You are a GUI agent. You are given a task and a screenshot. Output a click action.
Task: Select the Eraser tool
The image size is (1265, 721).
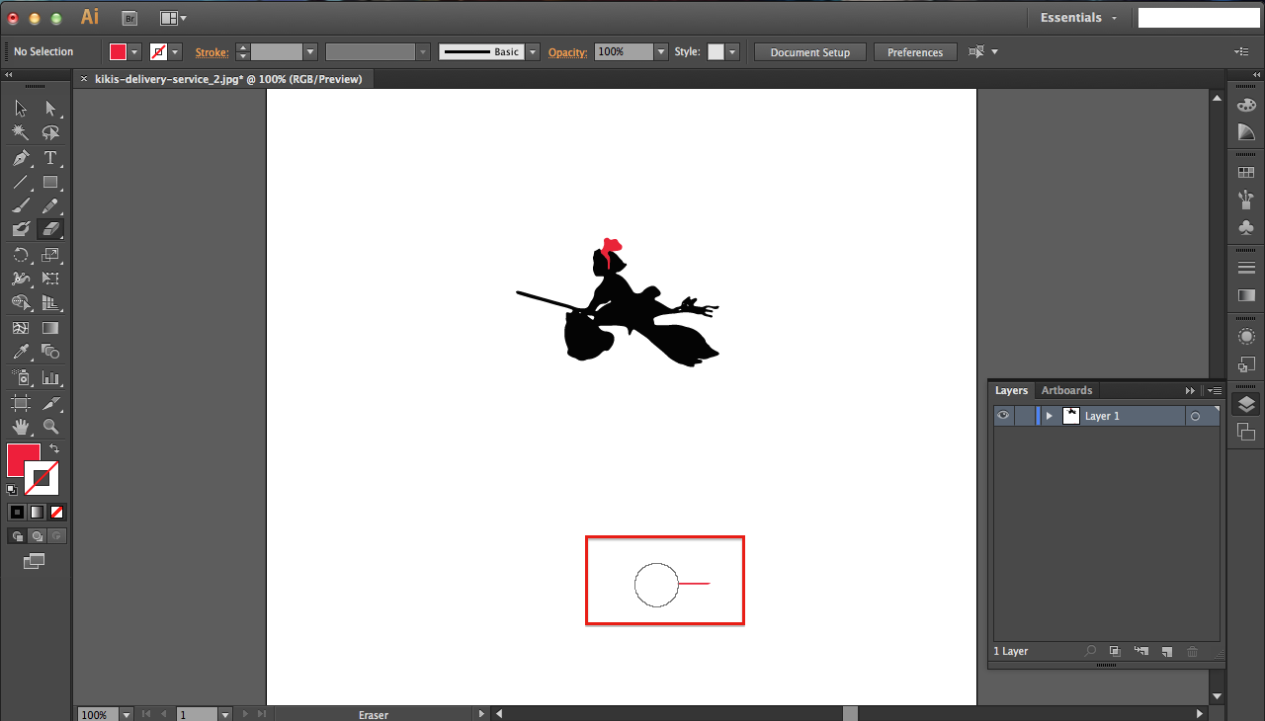[x=50, y=229]
